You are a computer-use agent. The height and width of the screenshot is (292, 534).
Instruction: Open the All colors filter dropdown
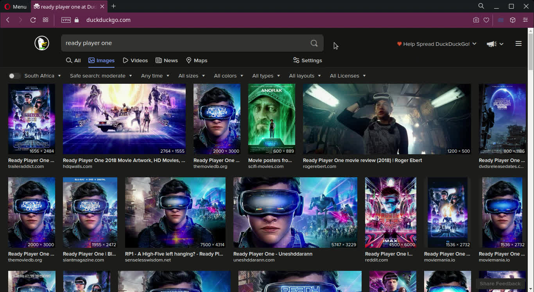tap(229, 76)
